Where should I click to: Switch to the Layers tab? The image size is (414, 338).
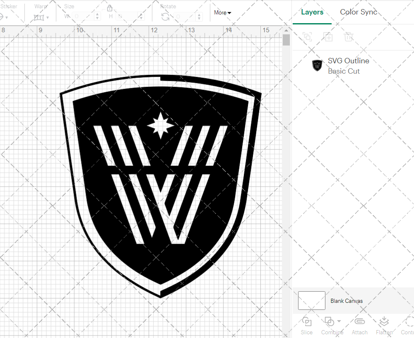(x=312, y=12)
